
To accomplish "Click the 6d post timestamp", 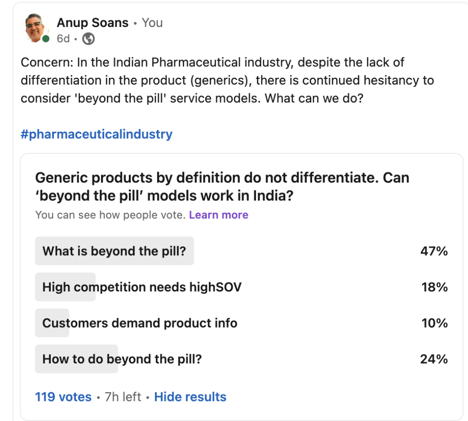I will (x=63, y=39).
